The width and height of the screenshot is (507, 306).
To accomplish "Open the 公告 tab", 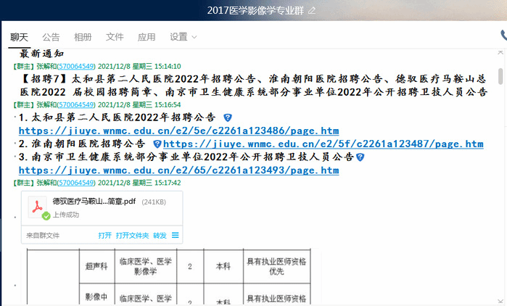I will pyautogui.click(x=51, y=37).
